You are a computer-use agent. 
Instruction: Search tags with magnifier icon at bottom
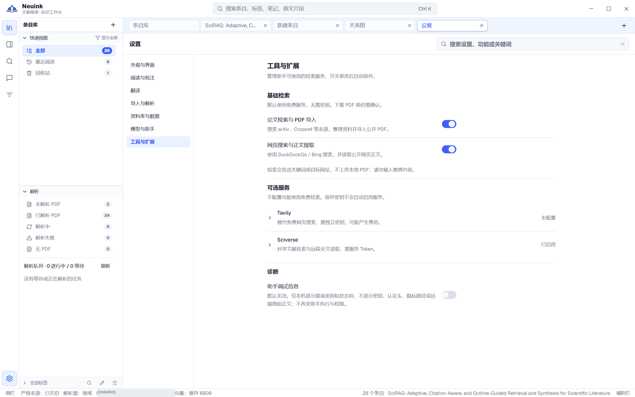pyautogui.click(x=89, y=383)
